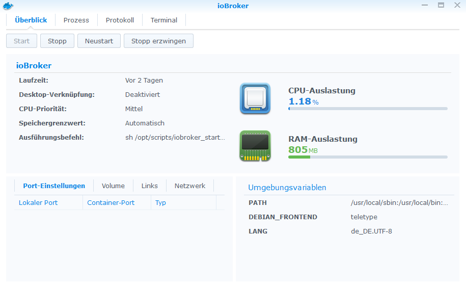Click the 'Speichergrenzwert:' label
This screenshot has width=466, height=286.
coord(52,123)
